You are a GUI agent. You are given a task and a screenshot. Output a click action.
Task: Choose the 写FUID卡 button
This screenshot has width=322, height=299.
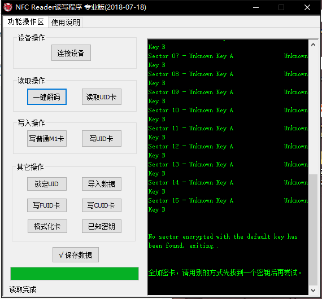[x=47, y=205]
